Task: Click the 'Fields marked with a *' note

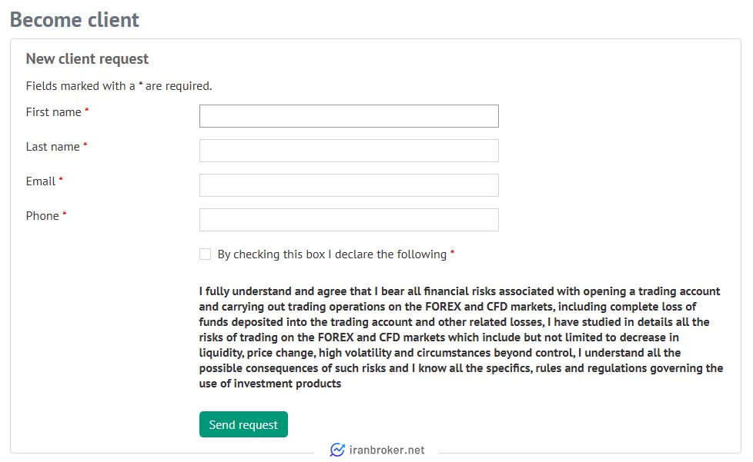Action: 119,86
